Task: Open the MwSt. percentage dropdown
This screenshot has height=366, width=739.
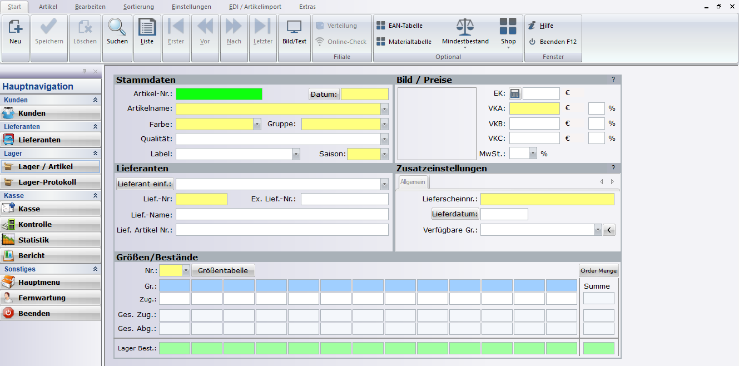Action: (x=533, y=154)
